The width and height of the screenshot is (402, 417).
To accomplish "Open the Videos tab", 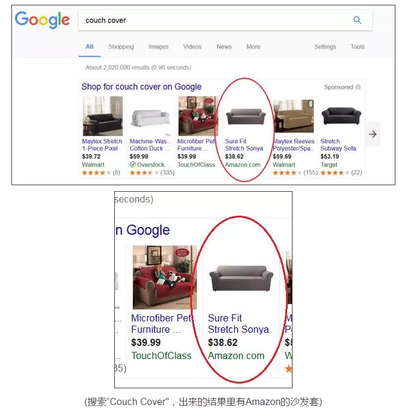I will click(x=192, y=47).
